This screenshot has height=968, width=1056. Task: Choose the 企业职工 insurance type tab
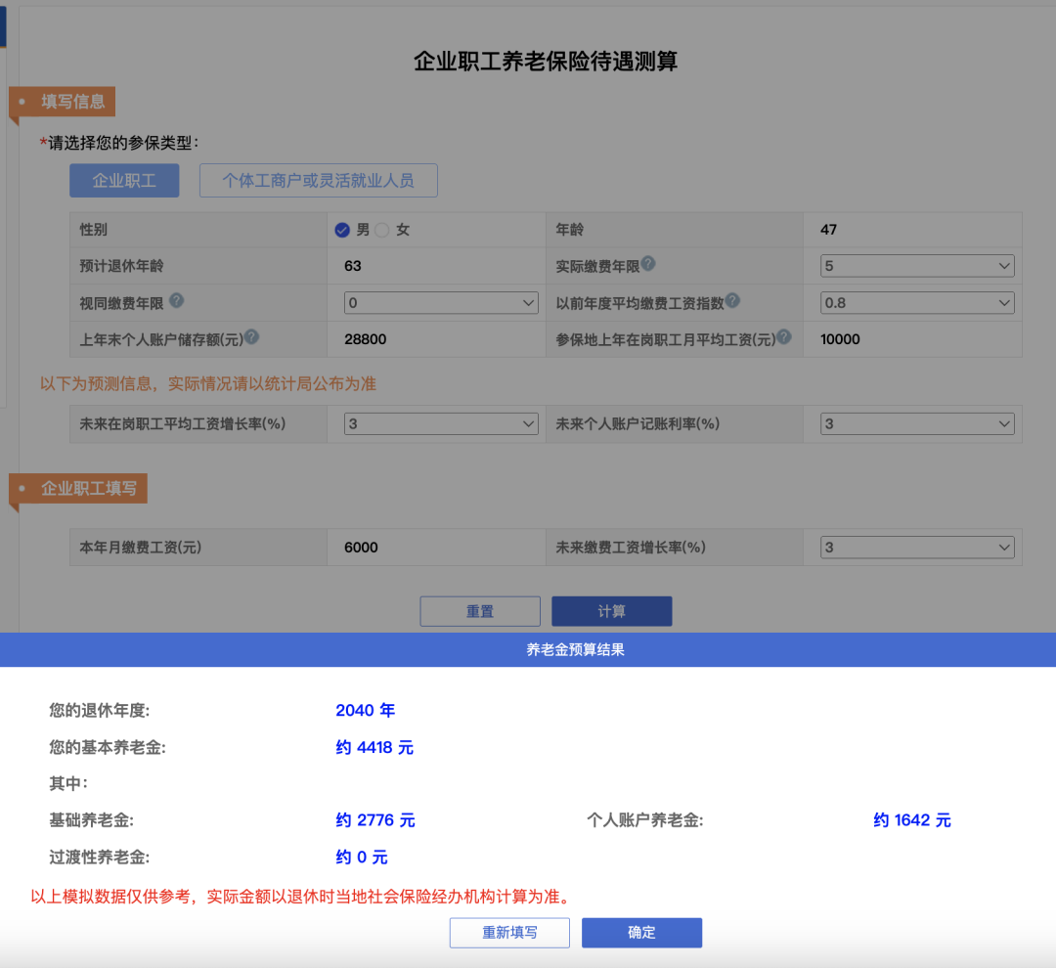click(124, 181)
